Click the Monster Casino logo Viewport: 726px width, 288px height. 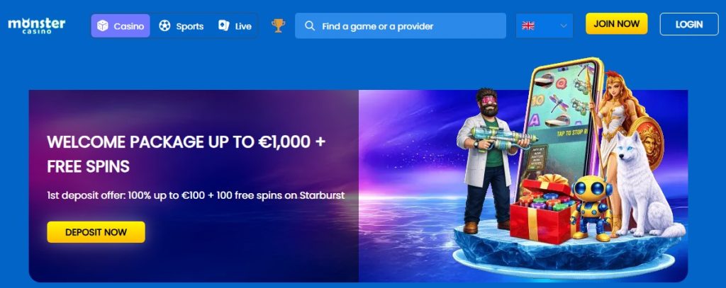click(37, 25)
